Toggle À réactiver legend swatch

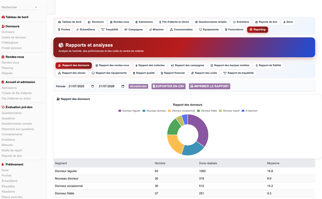(243, 111)
